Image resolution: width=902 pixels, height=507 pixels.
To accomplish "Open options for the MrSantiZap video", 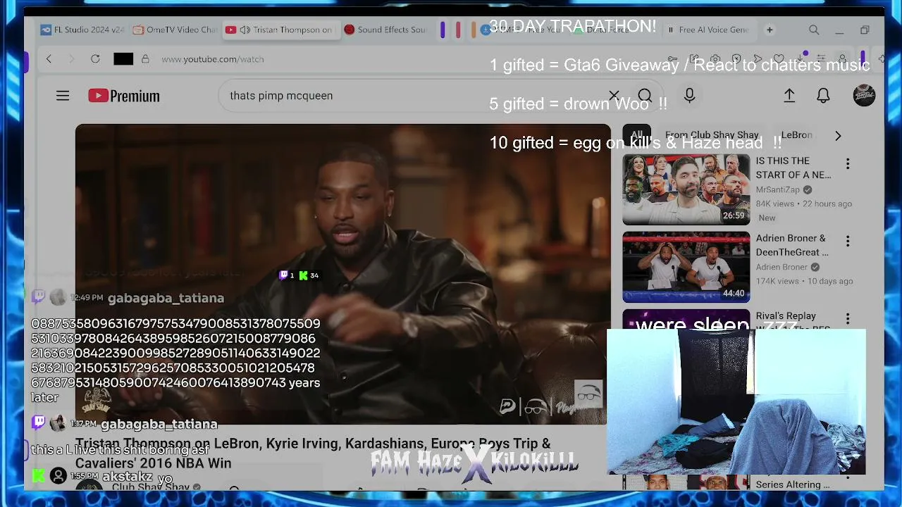I will pyautogui.click(x=848, y=163).
